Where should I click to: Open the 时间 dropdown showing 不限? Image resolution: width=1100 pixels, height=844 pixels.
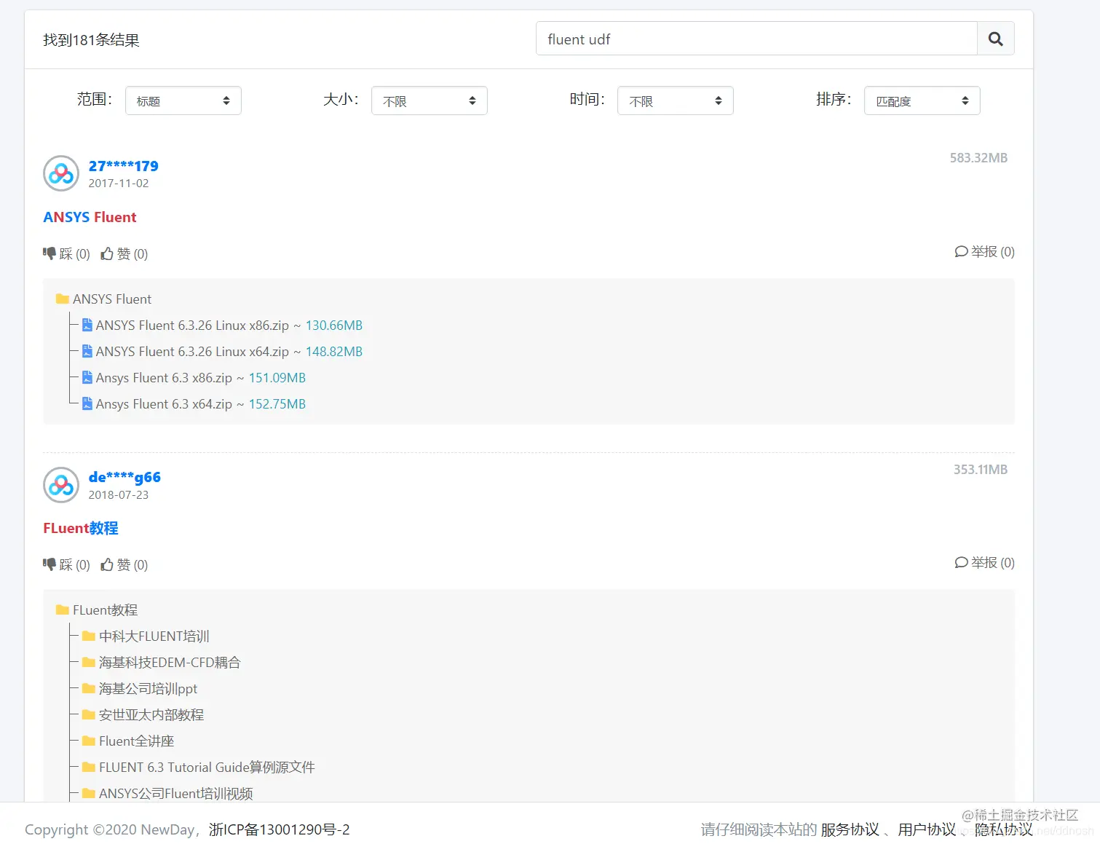(675, 100)
